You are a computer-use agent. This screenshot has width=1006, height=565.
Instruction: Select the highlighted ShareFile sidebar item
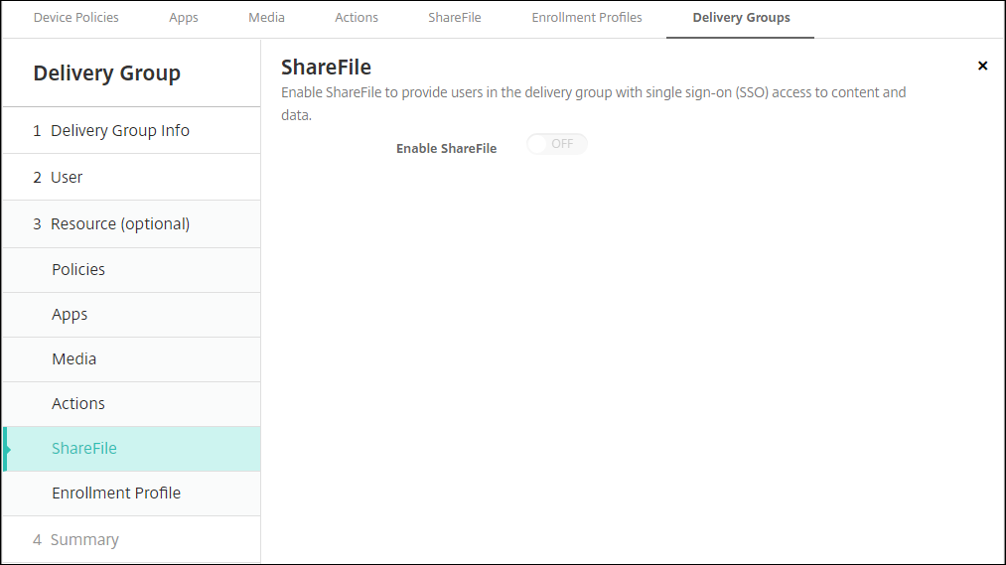tap(131, 449)
